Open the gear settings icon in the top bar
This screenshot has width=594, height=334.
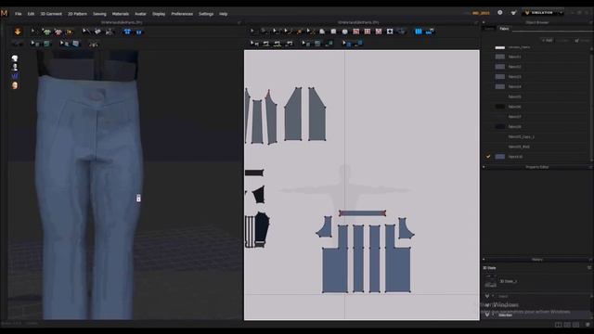500,12
